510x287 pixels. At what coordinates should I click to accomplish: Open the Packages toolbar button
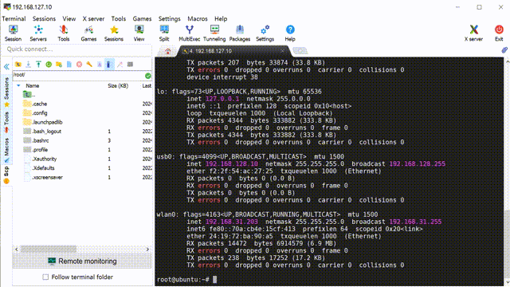pos(240,33)
